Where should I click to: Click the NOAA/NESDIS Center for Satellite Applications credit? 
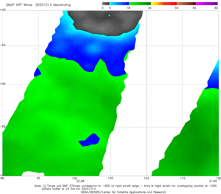(x=123, y=192)
